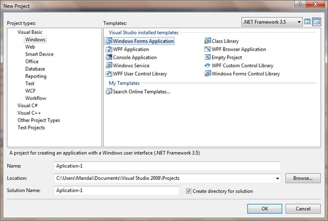This screenshot has width=328, height=221.
Task: Switch templates to small icons view
Action: point(317,22)
